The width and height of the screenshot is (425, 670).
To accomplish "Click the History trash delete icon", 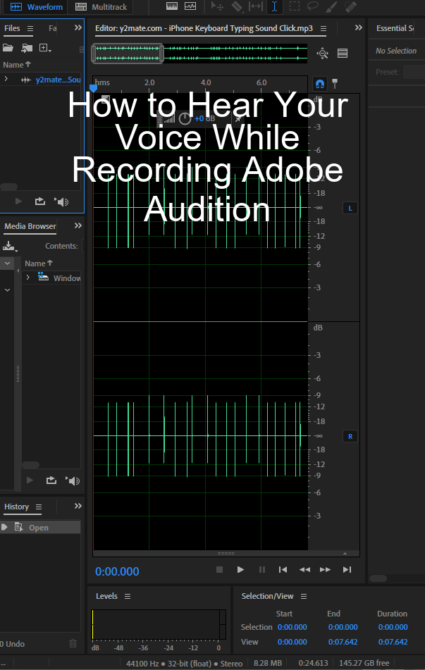I will click(73, 643).
